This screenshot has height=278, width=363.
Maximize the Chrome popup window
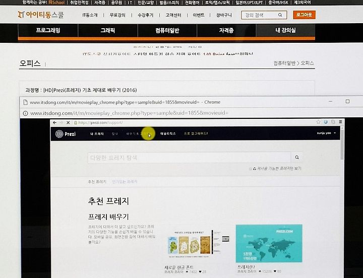347,102
